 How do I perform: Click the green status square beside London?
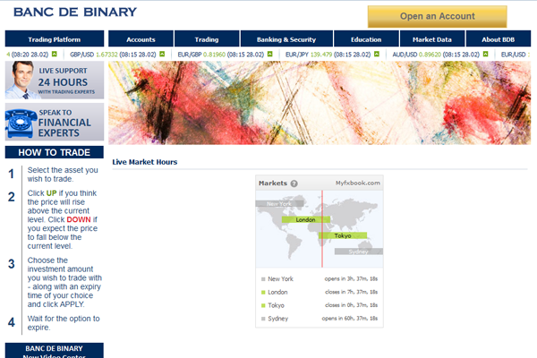263,293
